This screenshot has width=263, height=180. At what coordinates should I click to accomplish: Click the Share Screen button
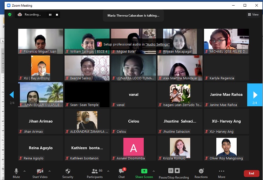[x=144, y=173]
